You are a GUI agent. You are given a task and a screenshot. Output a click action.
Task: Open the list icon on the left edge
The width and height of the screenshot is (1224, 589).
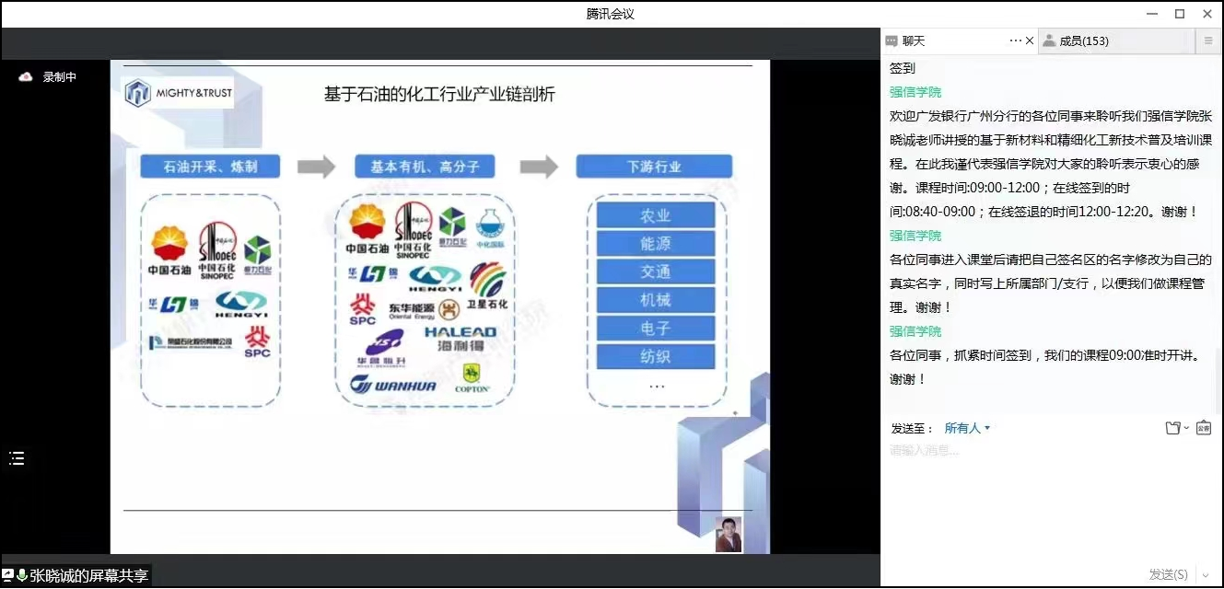17,458
